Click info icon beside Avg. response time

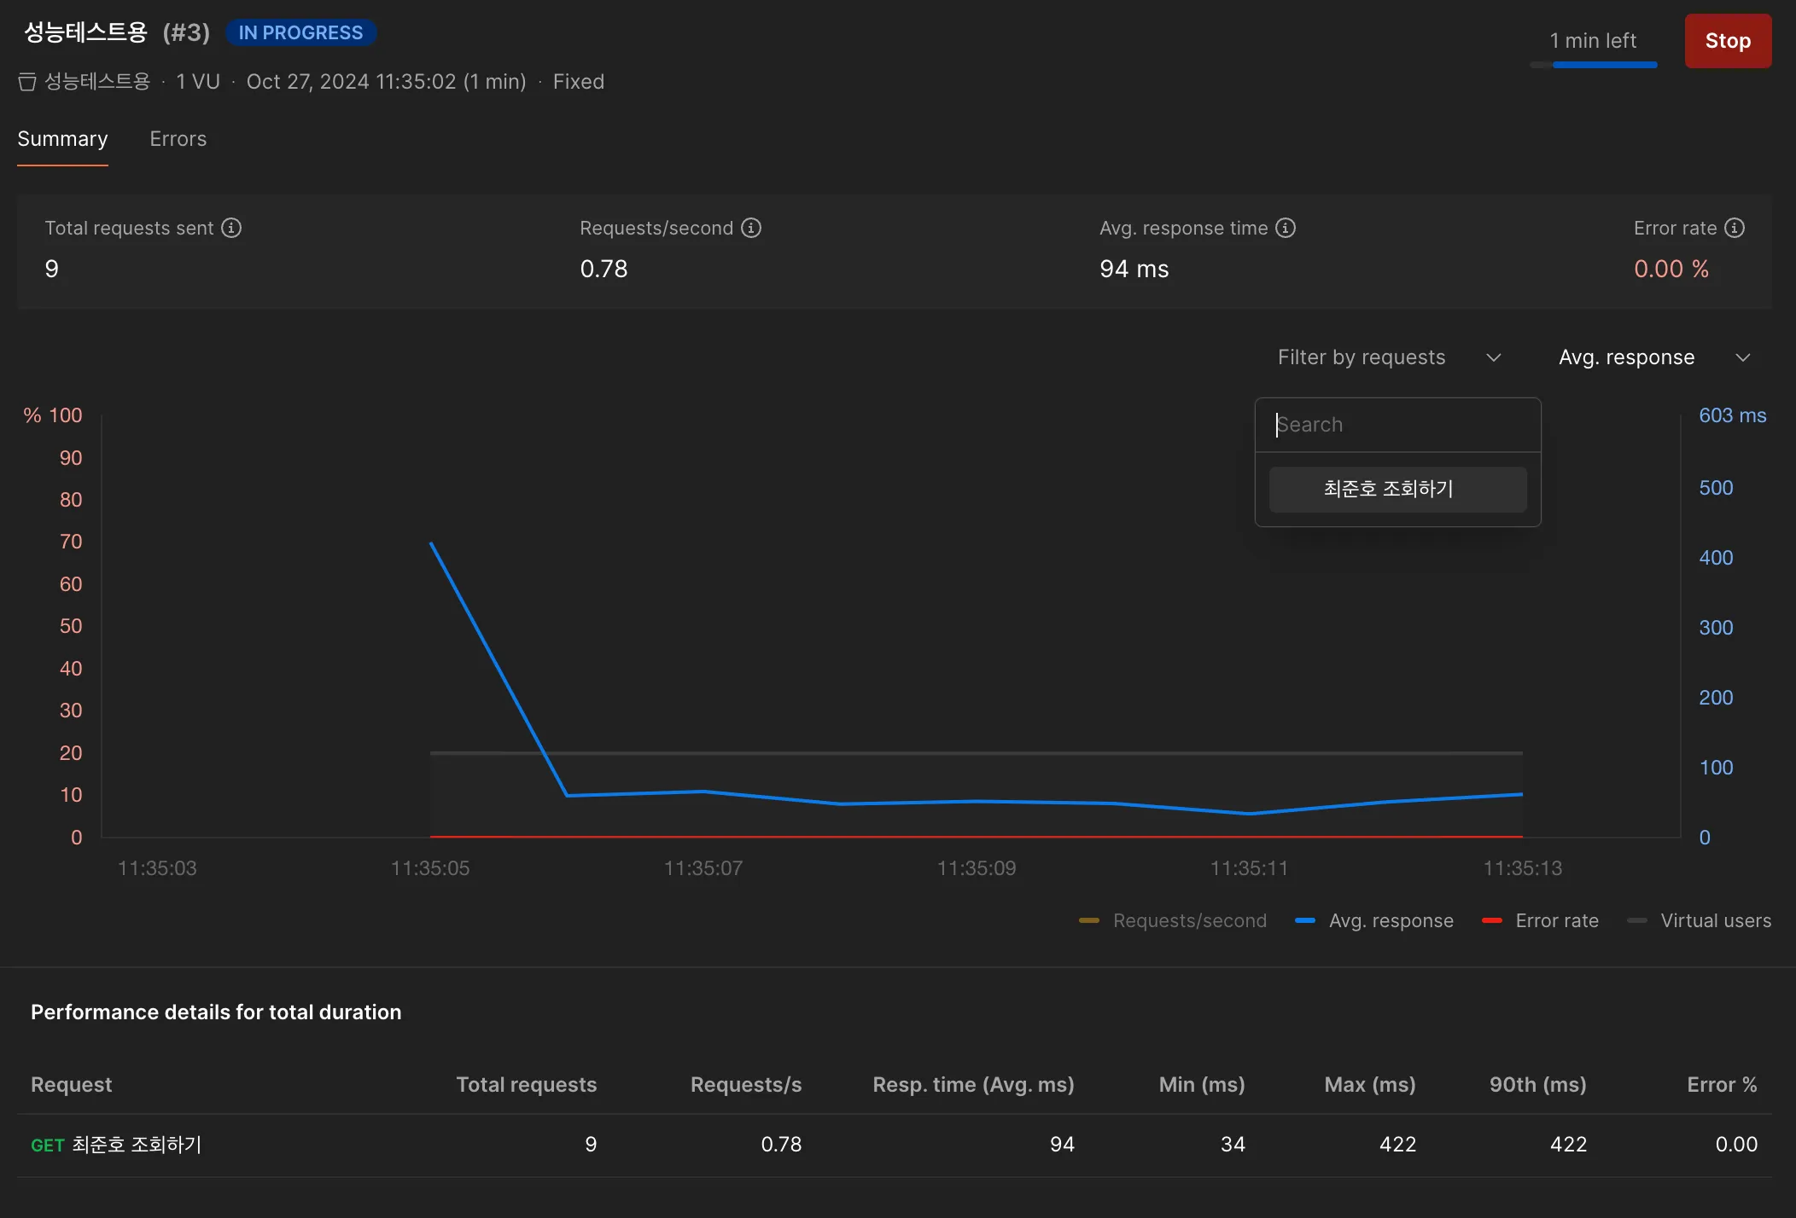(x=1286, y=228)
